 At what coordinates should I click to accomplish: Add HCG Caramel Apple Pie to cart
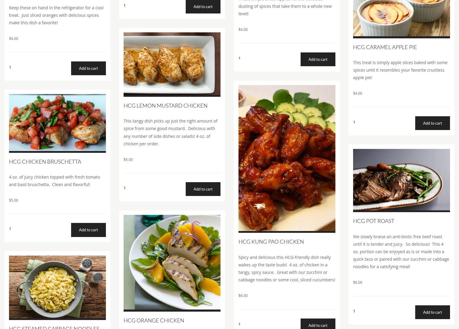[x=432, y=123]
